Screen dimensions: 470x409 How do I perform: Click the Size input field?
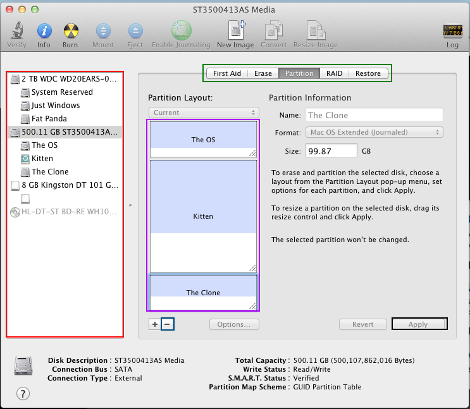point(331,150)
